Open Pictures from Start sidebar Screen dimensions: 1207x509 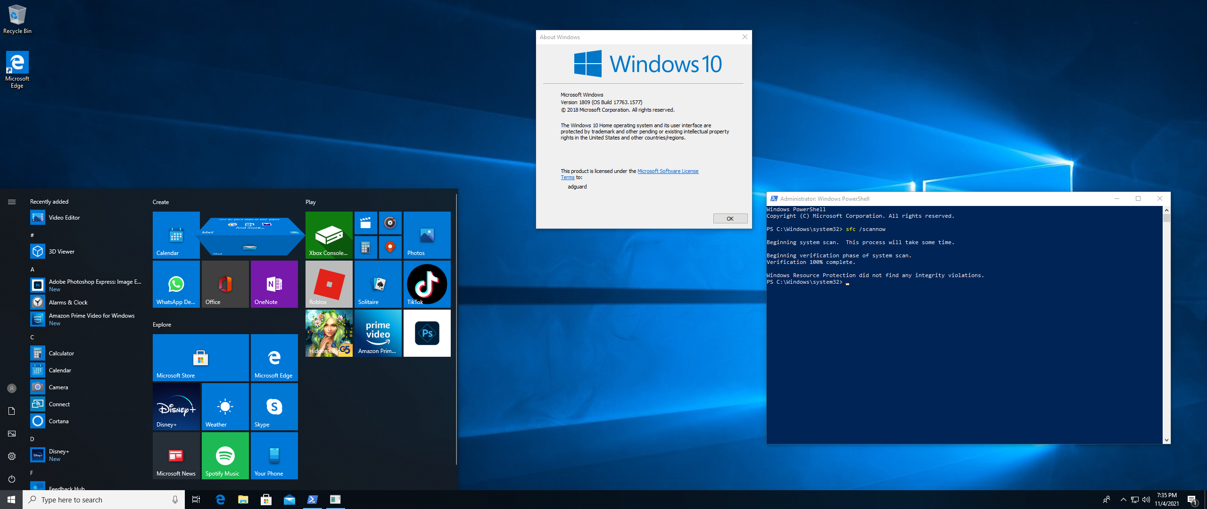[x=12, y=434]
